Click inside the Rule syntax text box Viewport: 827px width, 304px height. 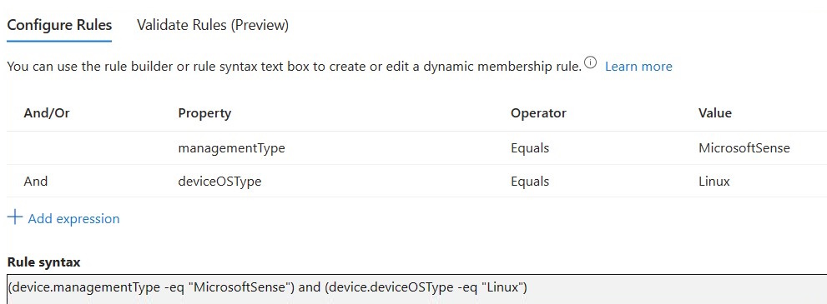click(x=416, y=288)
